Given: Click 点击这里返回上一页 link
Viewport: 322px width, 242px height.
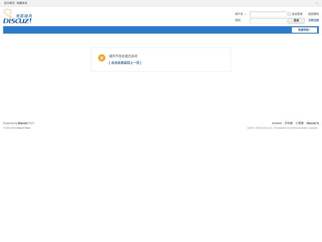Looking at the screenshot, I should [125, 63].
